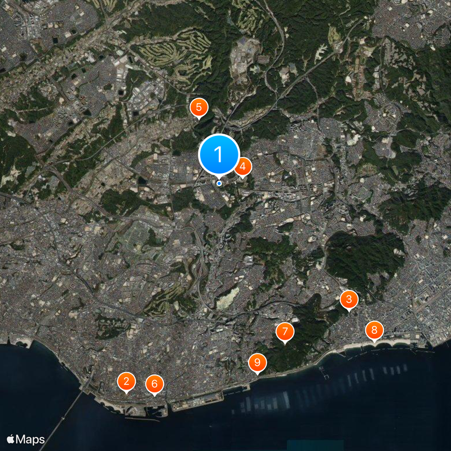Select orange map pin 2 near the coast
The height and width of the screenshot is (451, 451).
pyautogui.click(x=127, y=381)
